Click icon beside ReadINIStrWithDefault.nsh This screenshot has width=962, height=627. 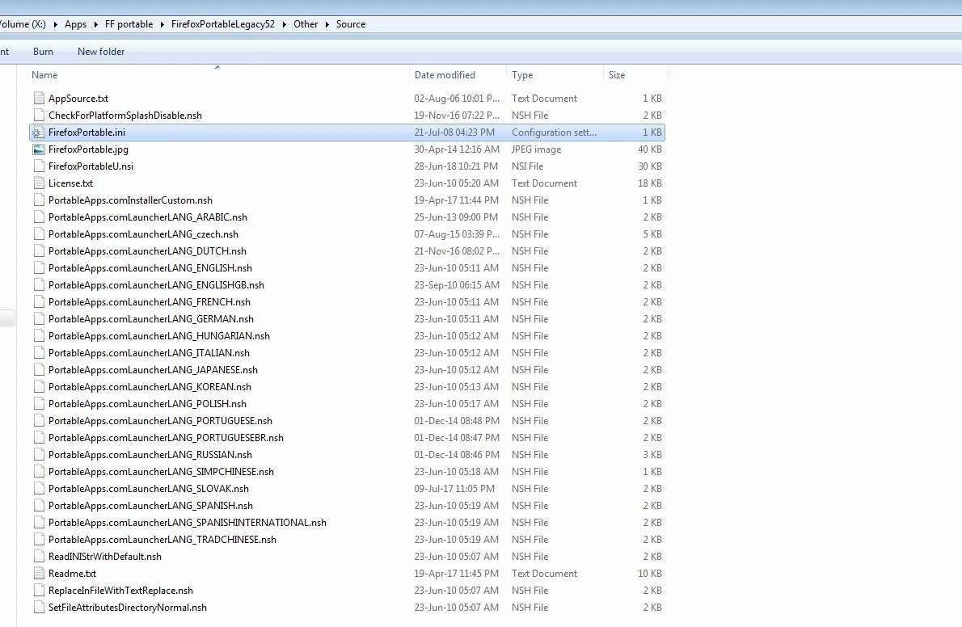(x=39, y=557)
